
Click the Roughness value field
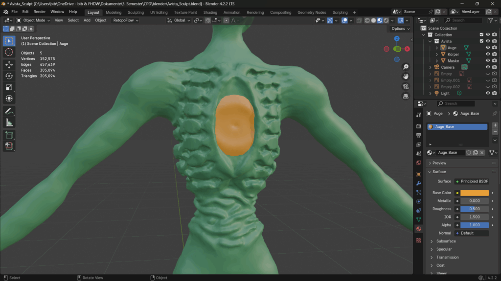(x=474, y=209)
